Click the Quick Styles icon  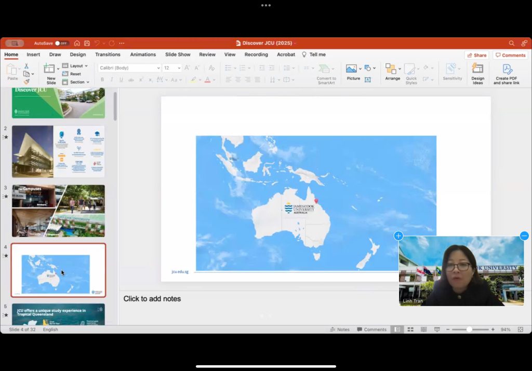click(409, 69)
